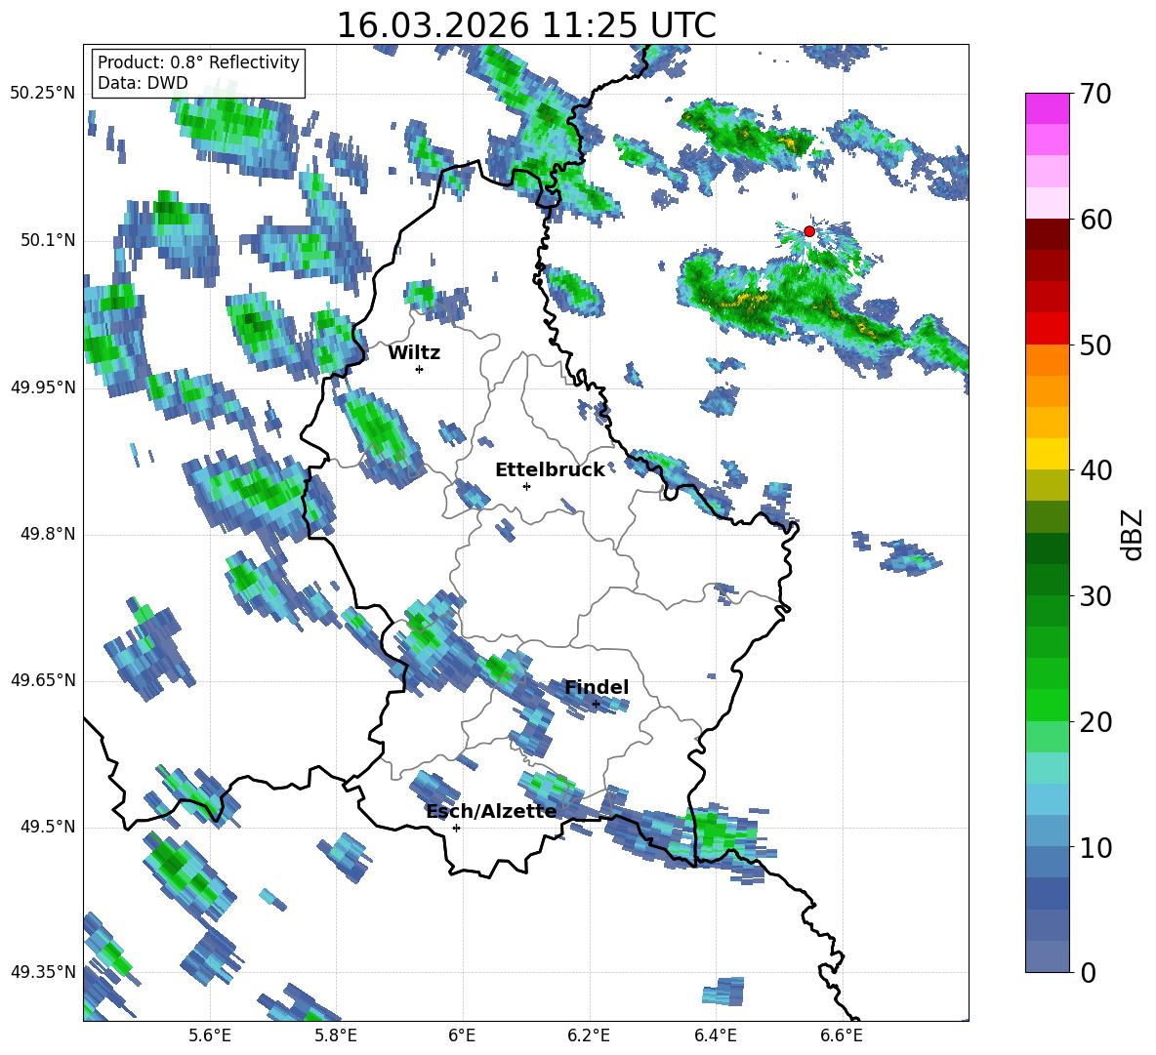Click the 30 value on the colorbar
Image resolution: width=1156 pixels, height=1055 pixels.
1095,596
